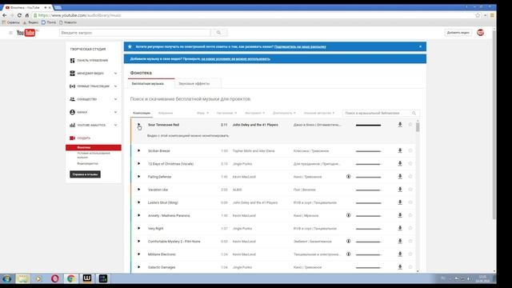The image size is (512, 288).
Task: Open the YouTube hamburger guide menu
Action: (x=10, y=33)
